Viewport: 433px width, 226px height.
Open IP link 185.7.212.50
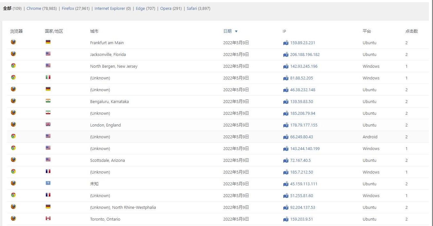[301, 172]
